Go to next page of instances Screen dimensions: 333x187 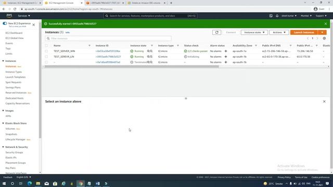pos(317,38)
